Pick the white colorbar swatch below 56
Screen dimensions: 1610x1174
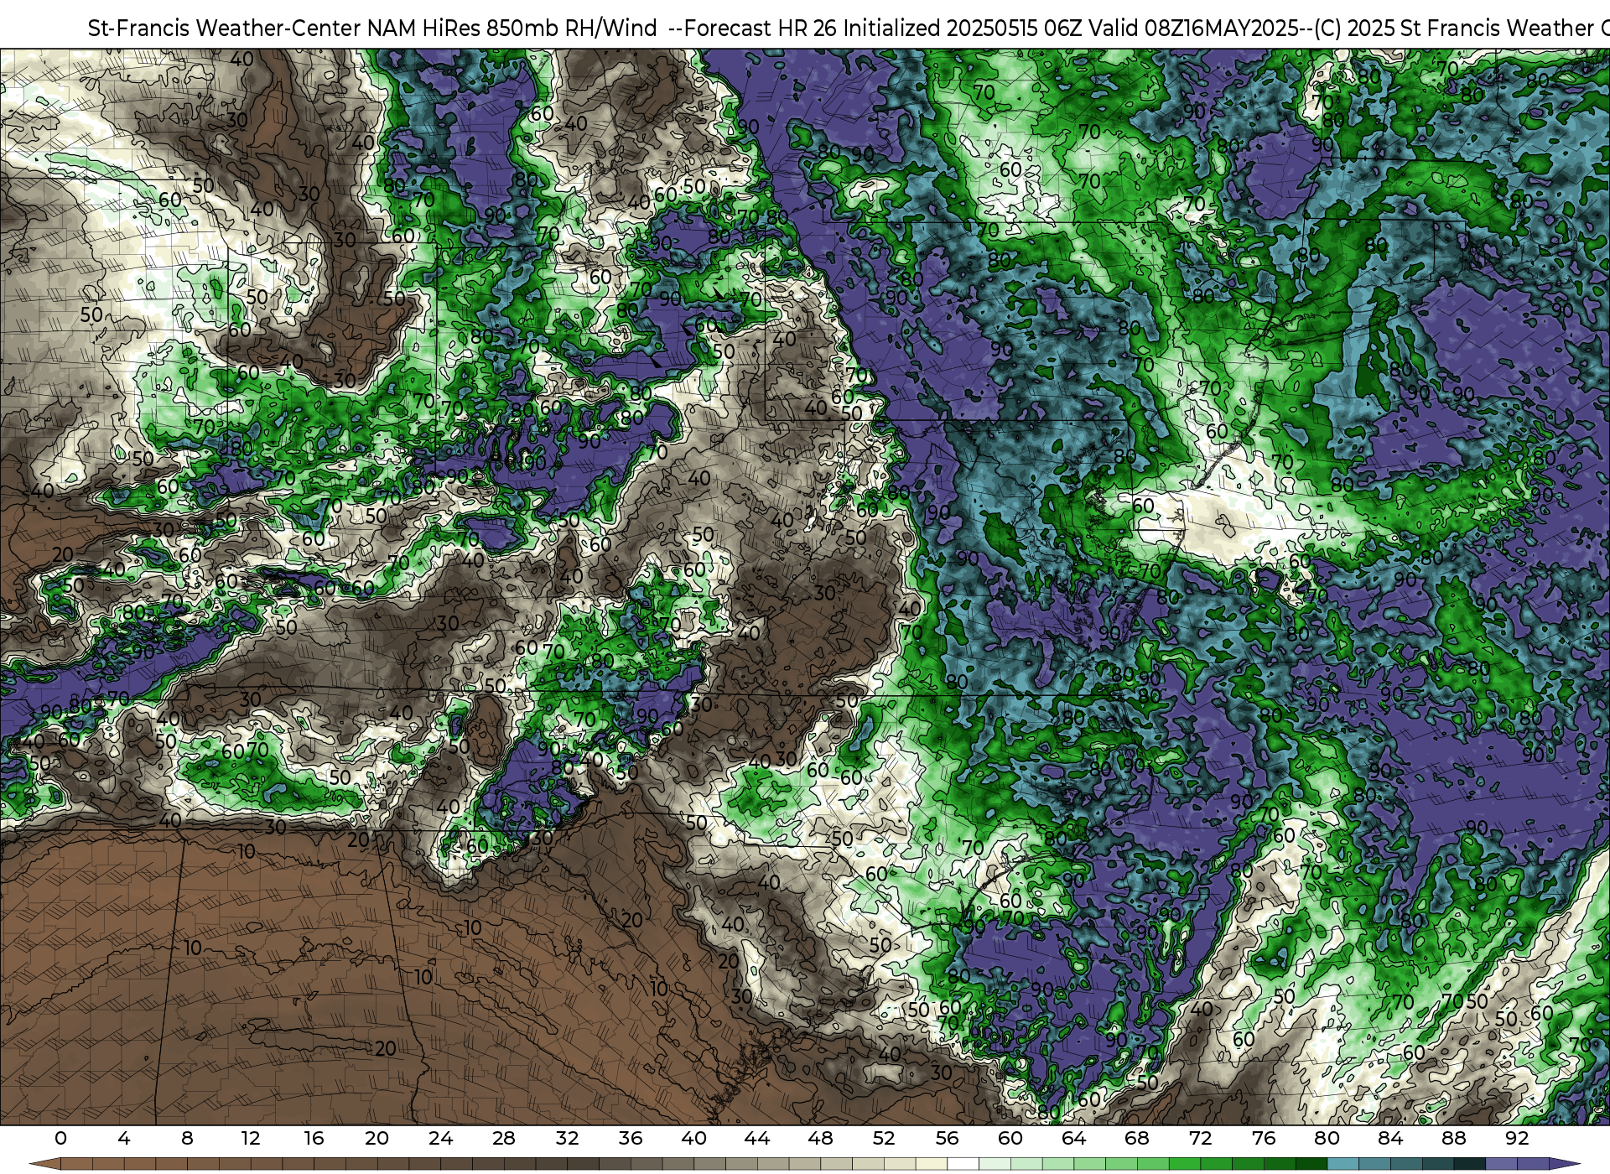[x=963, y=1164]
